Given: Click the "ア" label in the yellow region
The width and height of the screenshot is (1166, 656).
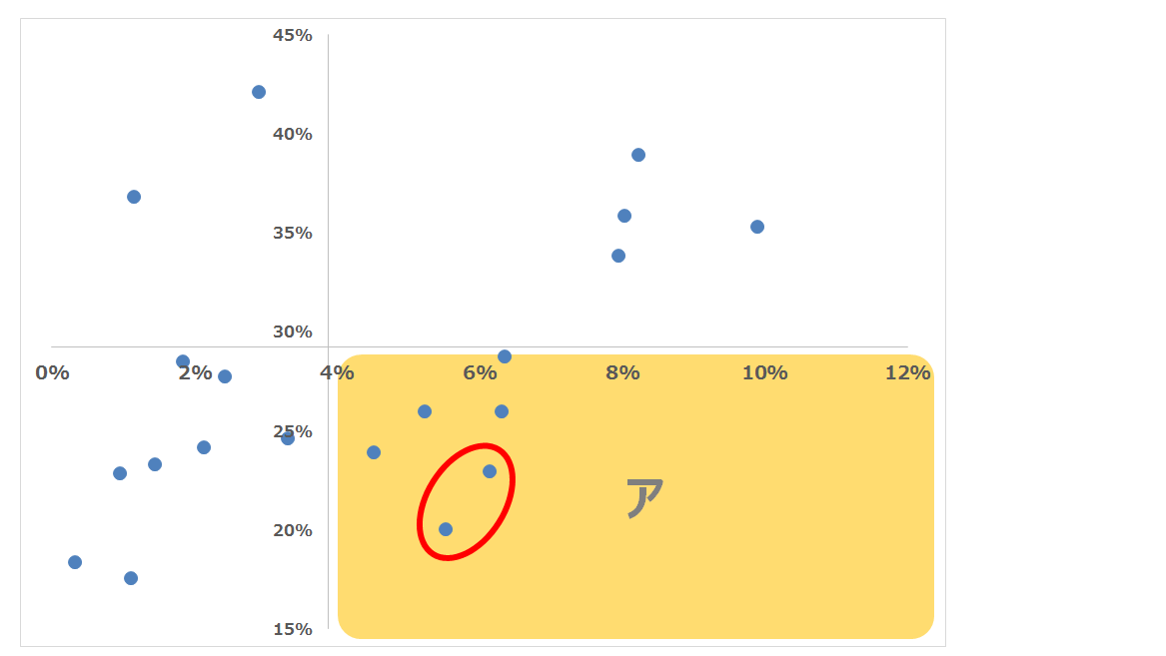Looking at the screenshot, I should [644, 497].
